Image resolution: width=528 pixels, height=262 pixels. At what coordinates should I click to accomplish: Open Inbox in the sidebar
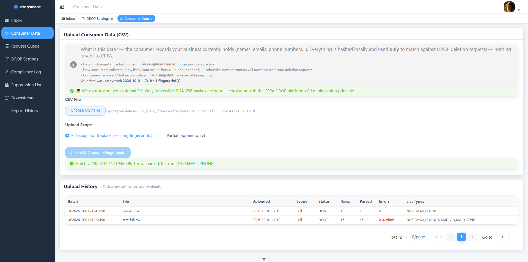pyautogui.click(x=28, y=20)
